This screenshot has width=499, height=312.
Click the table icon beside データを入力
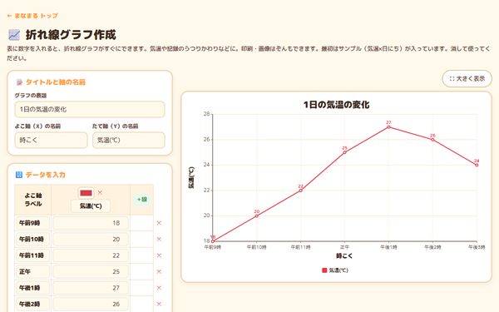click(x=19, y=175)
